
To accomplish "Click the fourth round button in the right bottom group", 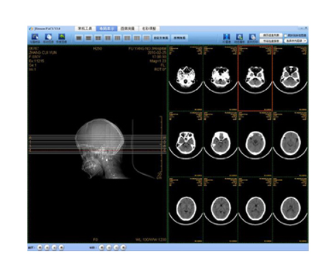I will [123, 247].
